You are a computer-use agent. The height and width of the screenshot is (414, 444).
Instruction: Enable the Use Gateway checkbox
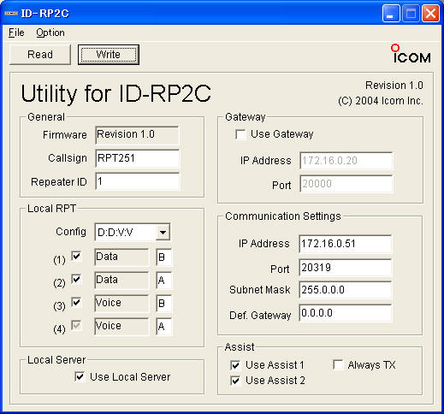click(240, 134)
